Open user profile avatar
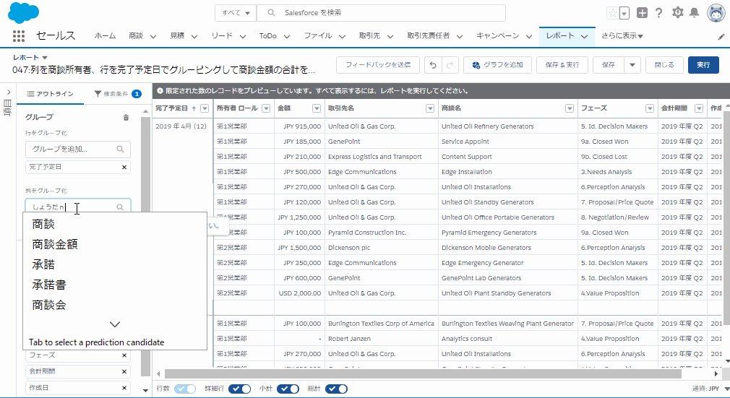The height and width of the screenshot is (398, 730). 716,13
